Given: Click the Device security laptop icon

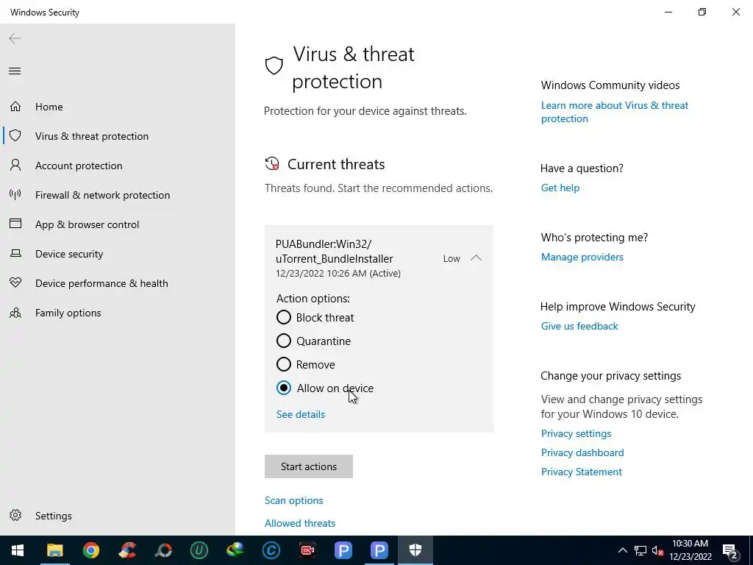Looking at the screenshot, I should coord(15,253).
